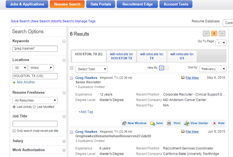
Task: Open the Sort by Relevancy dropdown
Action: tap(213, 69)
